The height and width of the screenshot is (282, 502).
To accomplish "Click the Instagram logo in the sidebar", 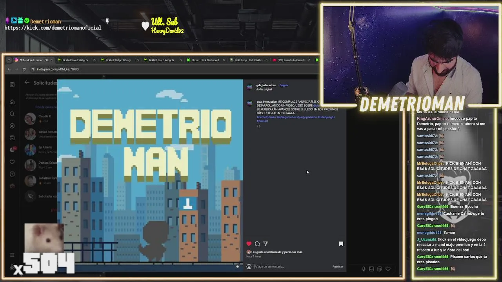I will tap(12, 85).
